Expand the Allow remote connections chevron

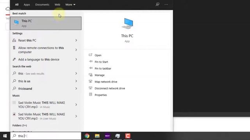point(76,50)
